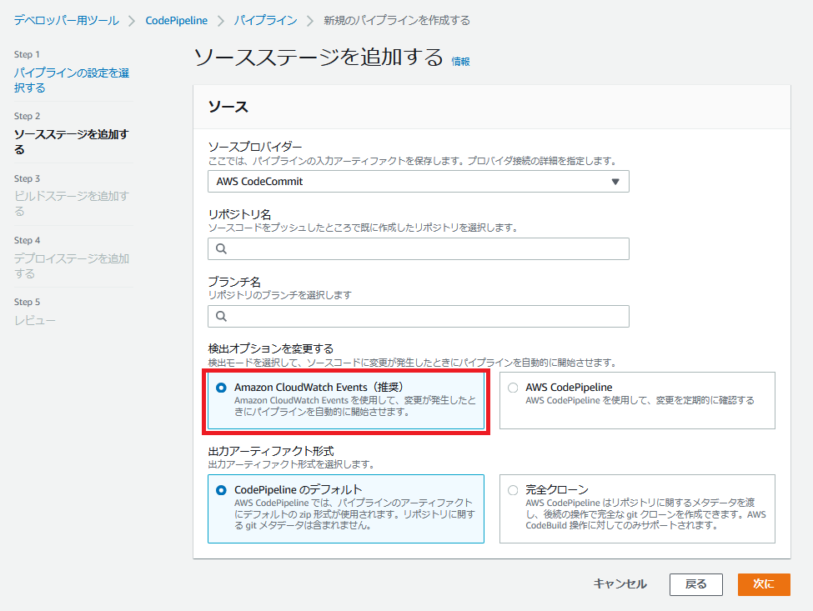Click Step 4 デプロイステージを追加する sidebar item
This screenshot has height=611, width=813.
point(72,266)
